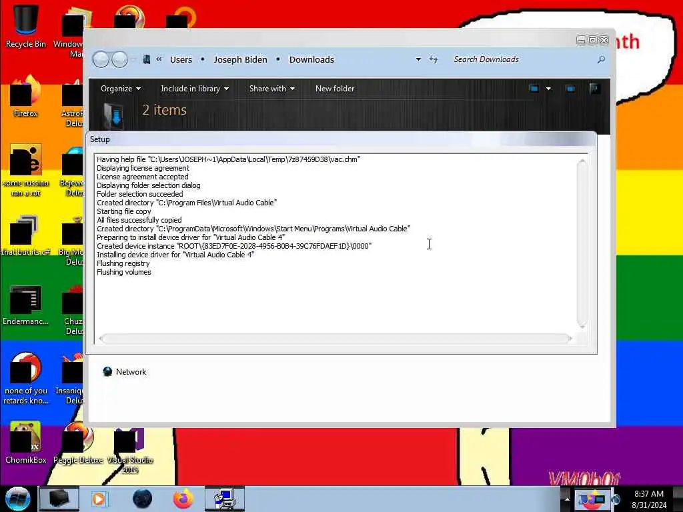Click the 'Flushing volumes' log line
683x512 pixels.
tap(123, 272)
